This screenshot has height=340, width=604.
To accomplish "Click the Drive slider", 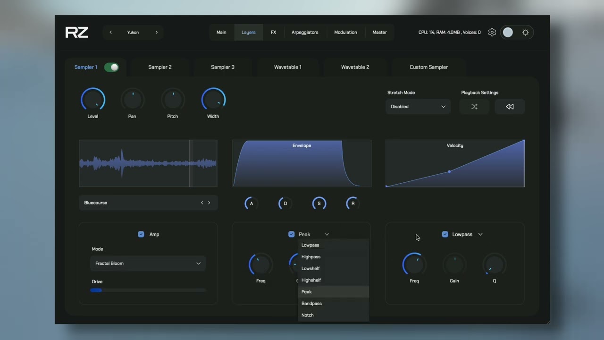I will coord(148,290).
